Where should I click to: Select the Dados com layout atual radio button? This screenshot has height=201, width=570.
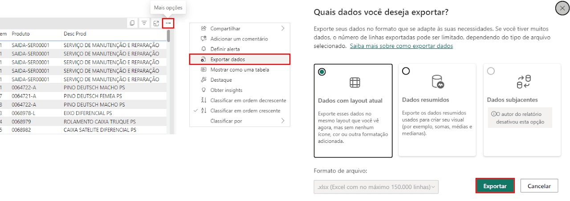pyautogui.click(x=322, y=72)
